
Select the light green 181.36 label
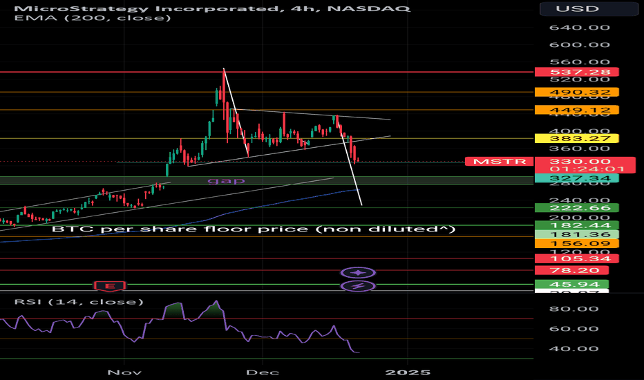click(x=577, y=235)
